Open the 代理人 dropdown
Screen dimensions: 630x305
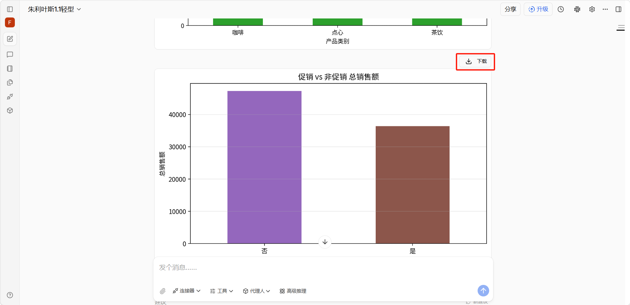[x=257, y=291]
